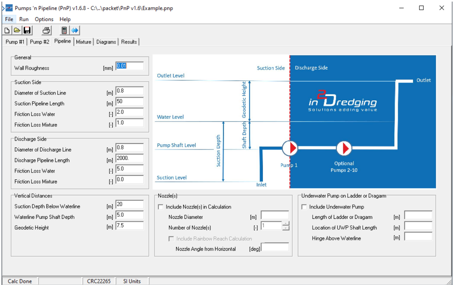Click the Optional Pumps 2-10 symbol
454x285 pixels.
(x=344, y=148)
